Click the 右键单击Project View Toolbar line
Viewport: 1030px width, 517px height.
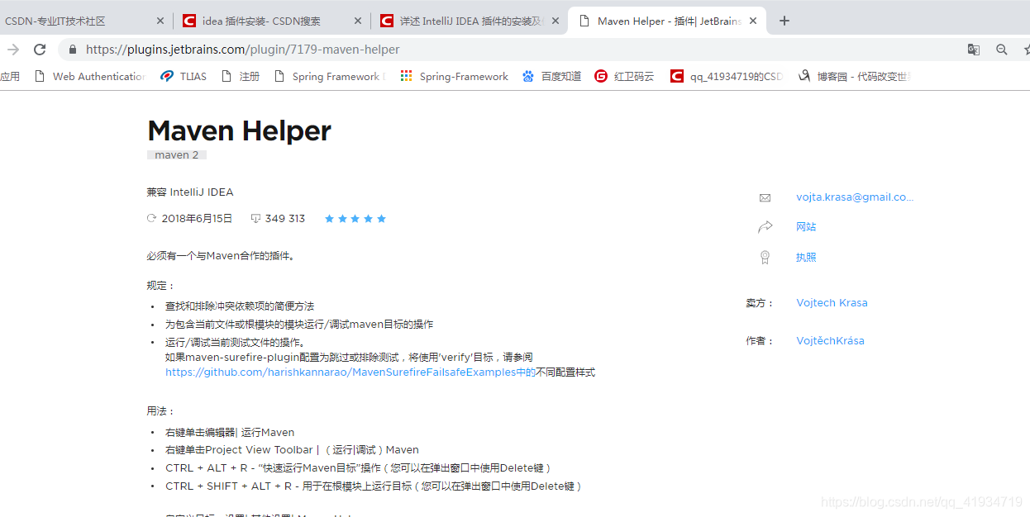(x=292, y=450)
